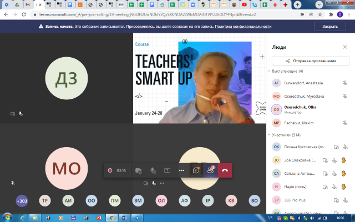Image resolution: width=355 pixels, height=222 pixels.
Task: Toggle the microphone in the call toolbar
Action: point(153,170)
